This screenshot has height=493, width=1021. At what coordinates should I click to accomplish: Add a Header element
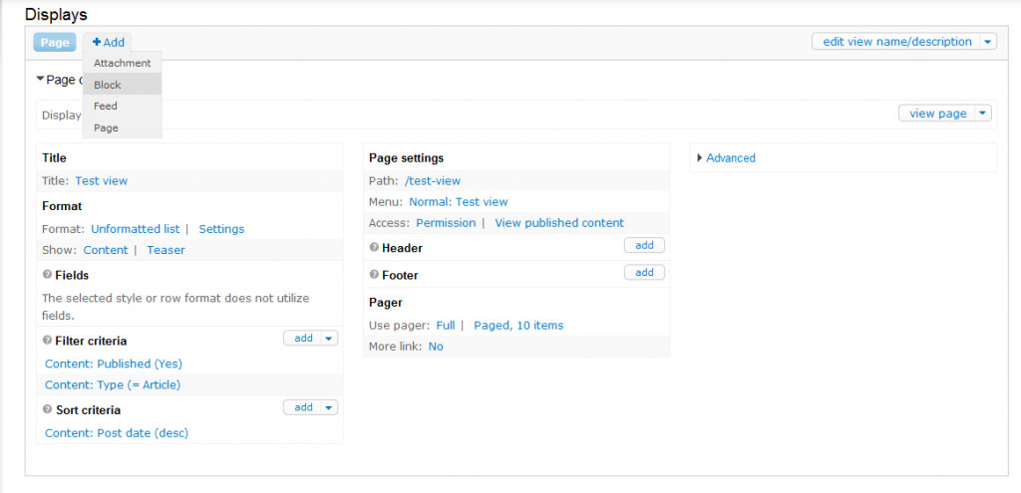644,245
